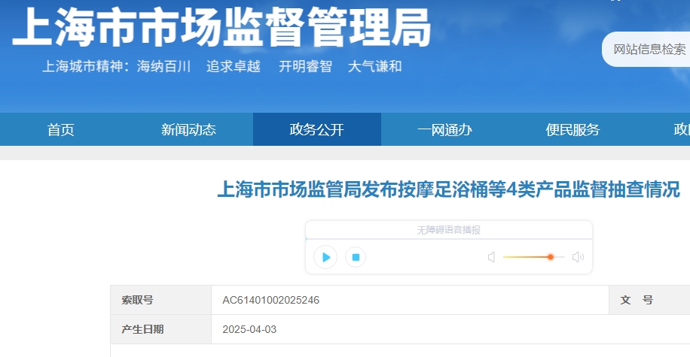Click the 索取号 label cell
This screenshot has width=690, height=357.
[x=137, y=300]
